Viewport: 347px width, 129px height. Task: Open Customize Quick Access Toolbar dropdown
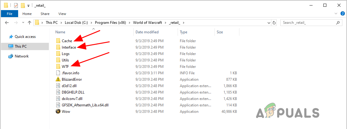[x=28, y=6]
